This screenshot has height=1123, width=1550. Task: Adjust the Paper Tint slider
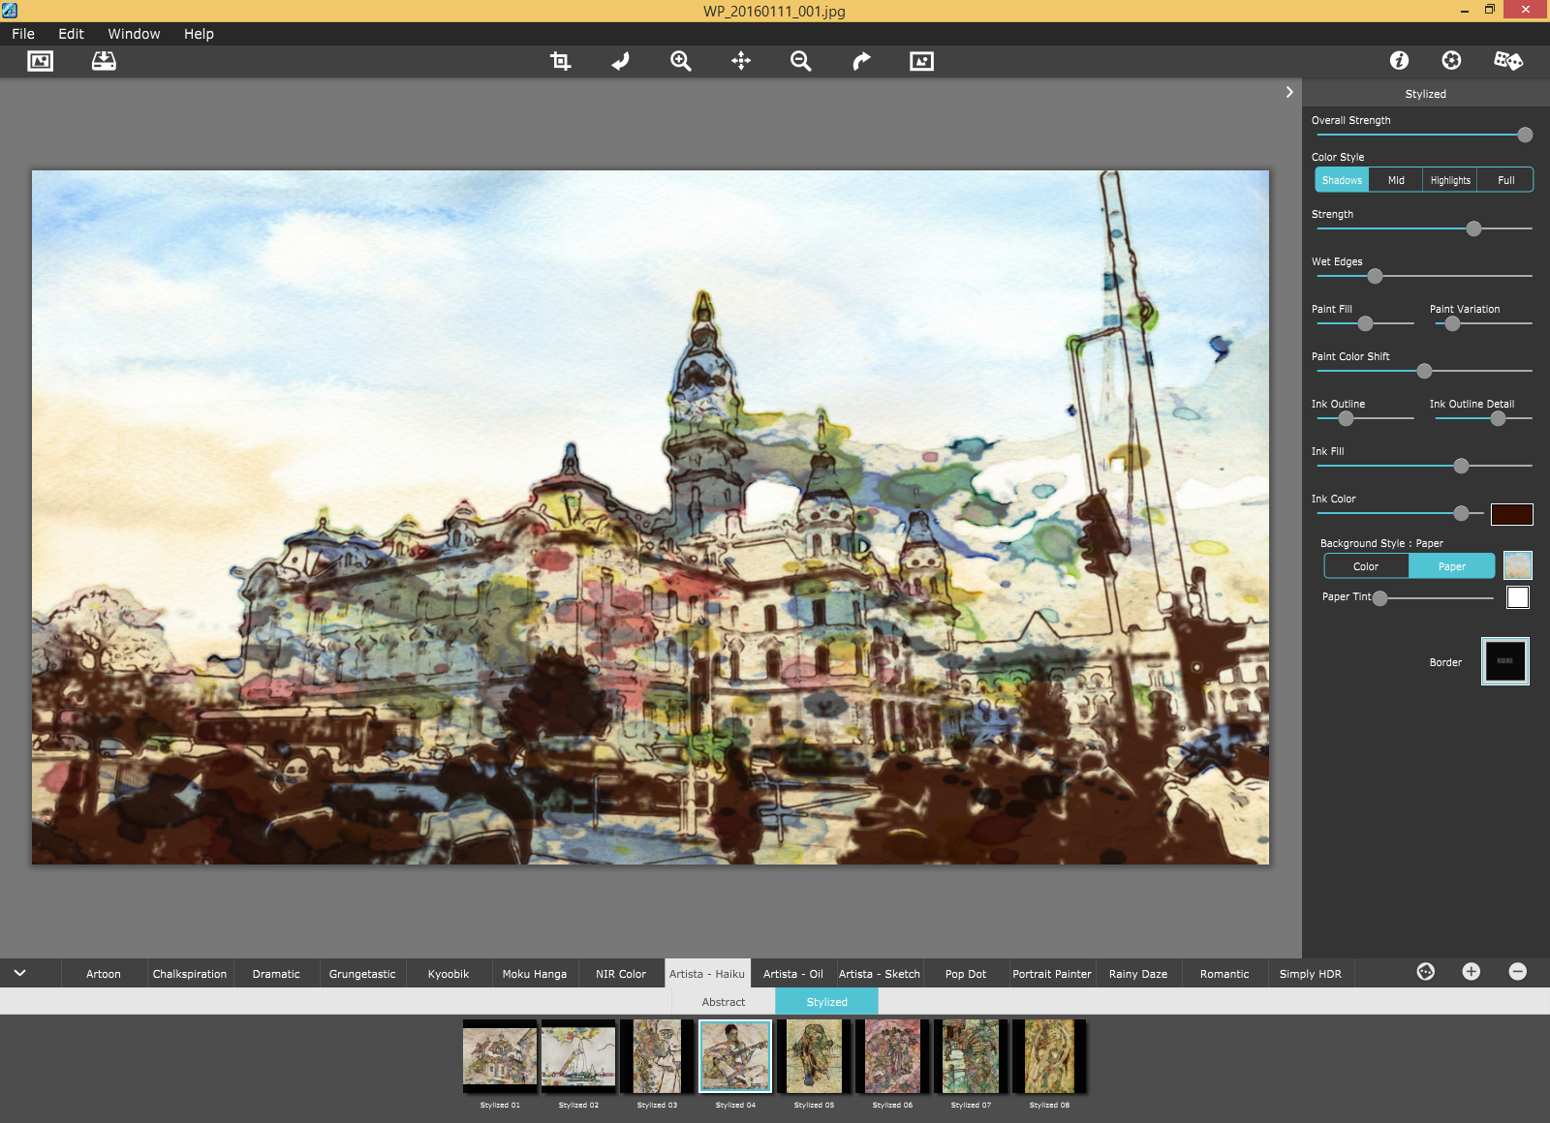[1434, 598]
